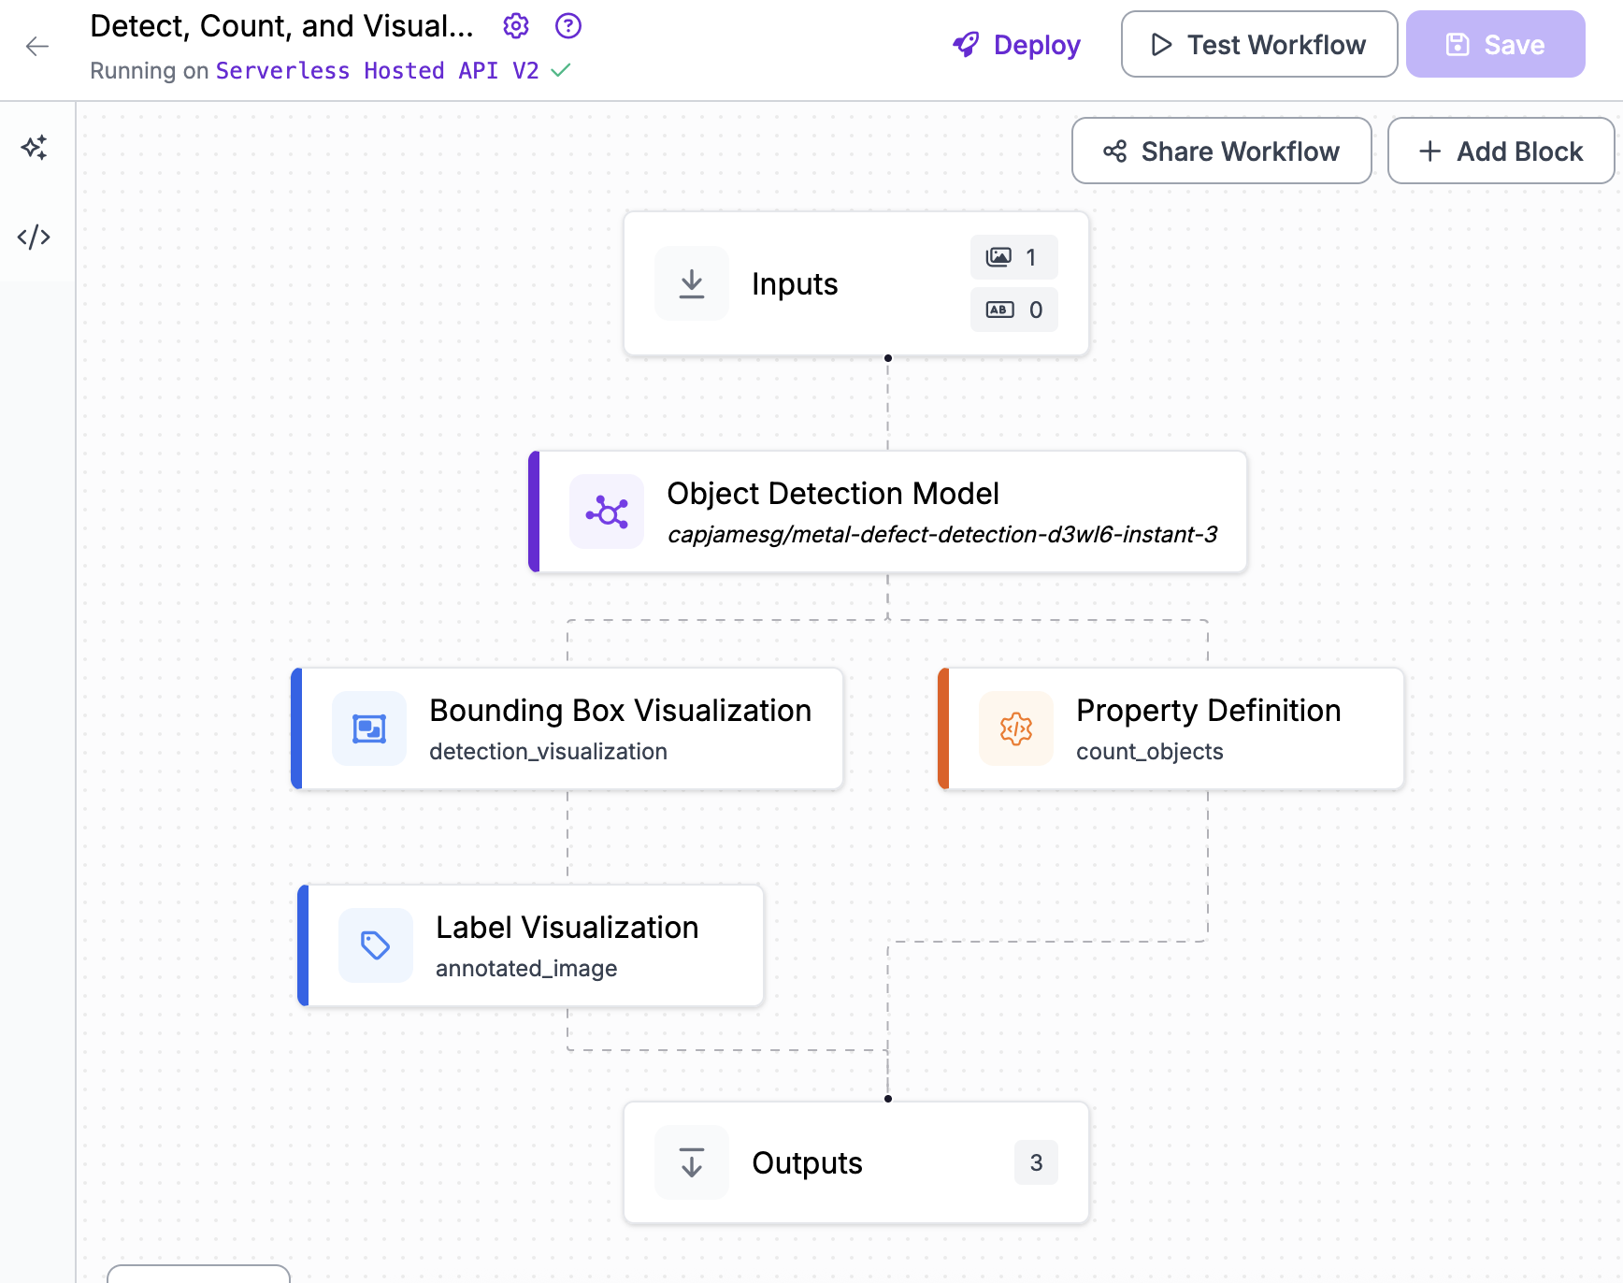Click the Label Visualization tag icon

coord(376,946)
